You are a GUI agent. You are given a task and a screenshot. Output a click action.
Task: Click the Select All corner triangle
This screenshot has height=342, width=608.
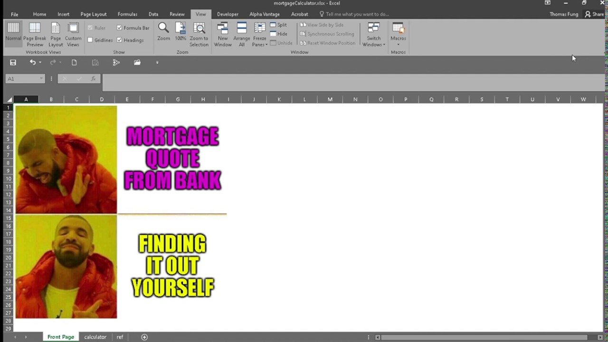pyautogui.click(x=9, y=99)
